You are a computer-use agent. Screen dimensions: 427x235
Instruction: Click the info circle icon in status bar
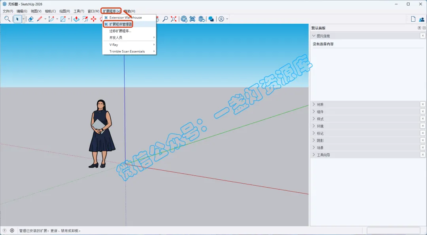(x=12, y=230)
